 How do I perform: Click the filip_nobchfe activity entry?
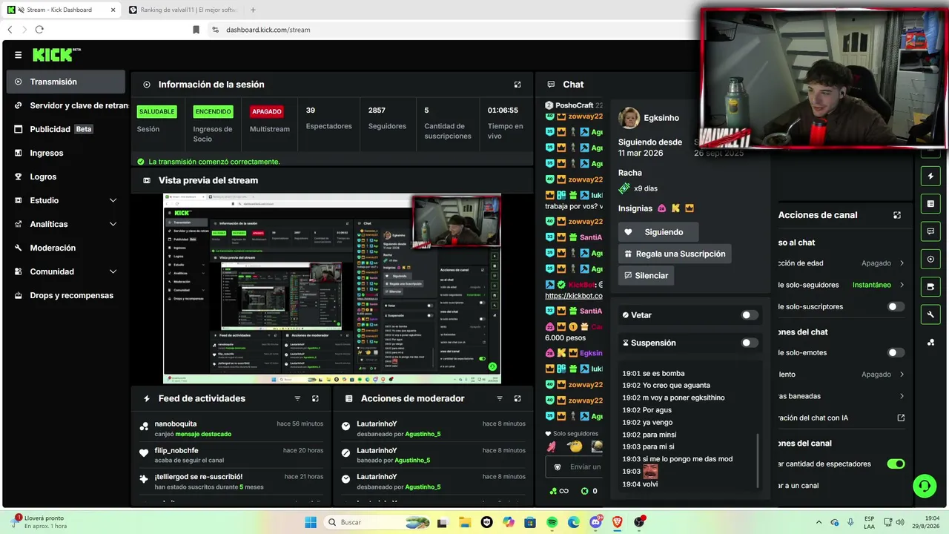pos(231,455)
